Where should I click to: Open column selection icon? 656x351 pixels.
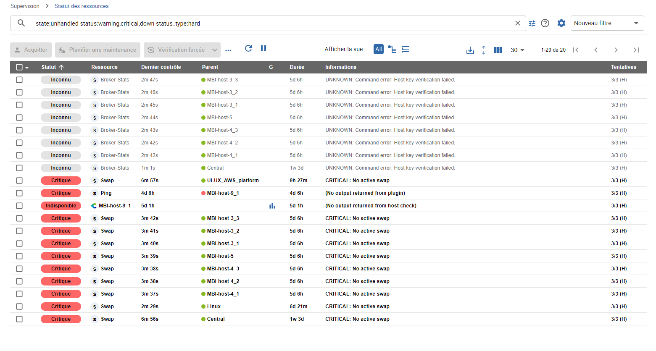[x=498, y=50]
